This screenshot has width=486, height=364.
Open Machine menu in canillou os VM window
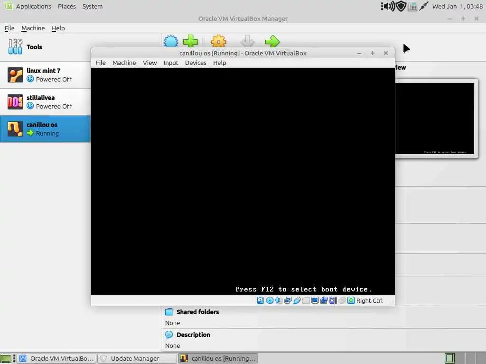(x=124, y=63)
